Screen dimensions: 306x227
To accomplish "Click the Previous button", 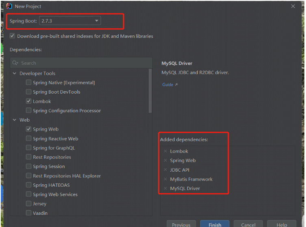I will (181, 224).
